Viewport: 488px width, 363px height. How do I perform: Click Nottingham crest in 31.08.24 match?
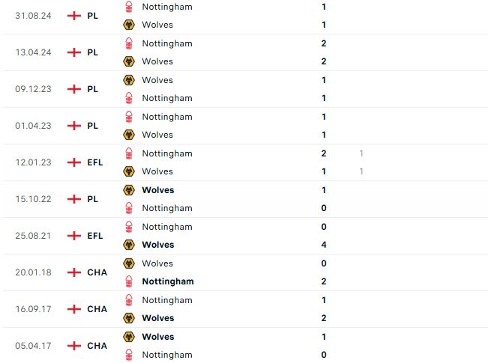pyautogui.click(x=129, y=7)
